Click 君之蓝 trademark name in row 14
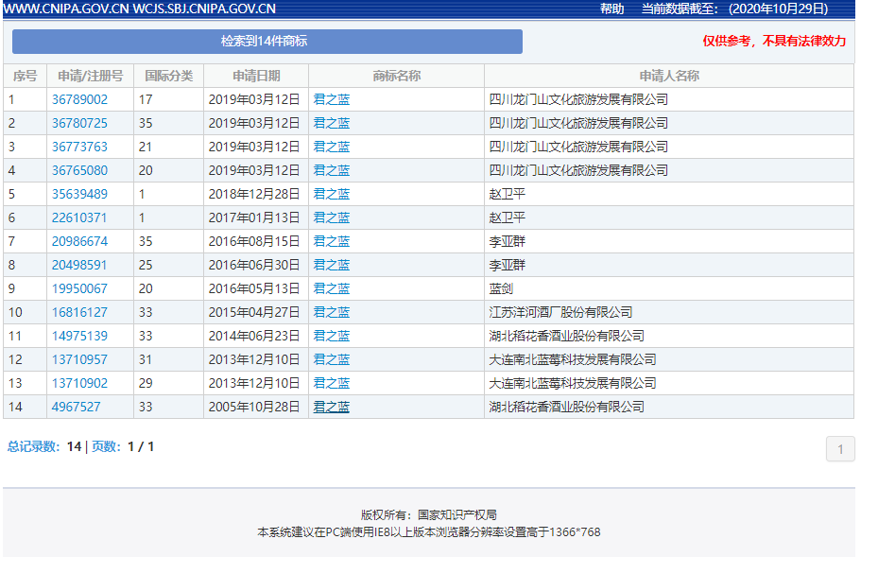 (x=331, y=407)
